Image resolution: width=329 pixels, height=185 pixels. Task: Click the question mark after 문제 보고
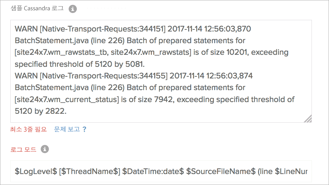coord(85,129)
